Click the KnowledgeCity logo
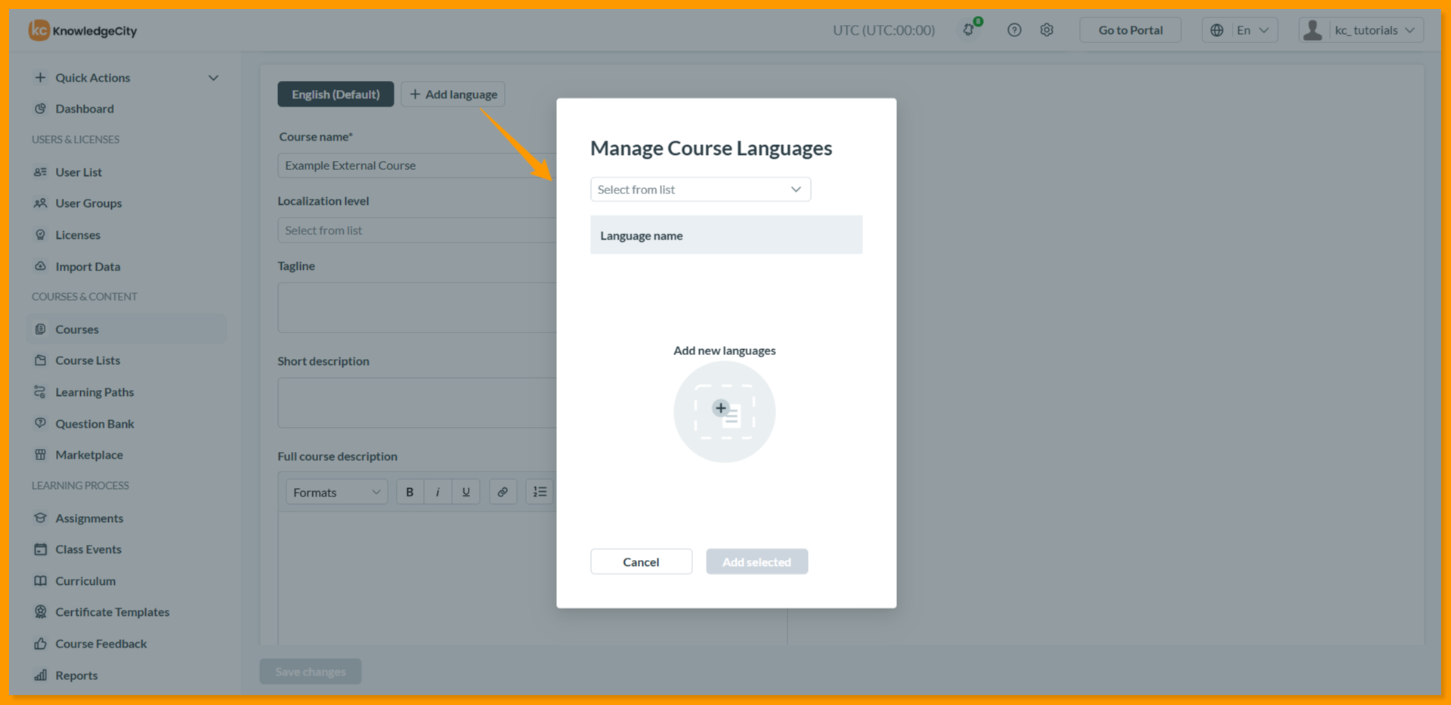 (83, 30)
